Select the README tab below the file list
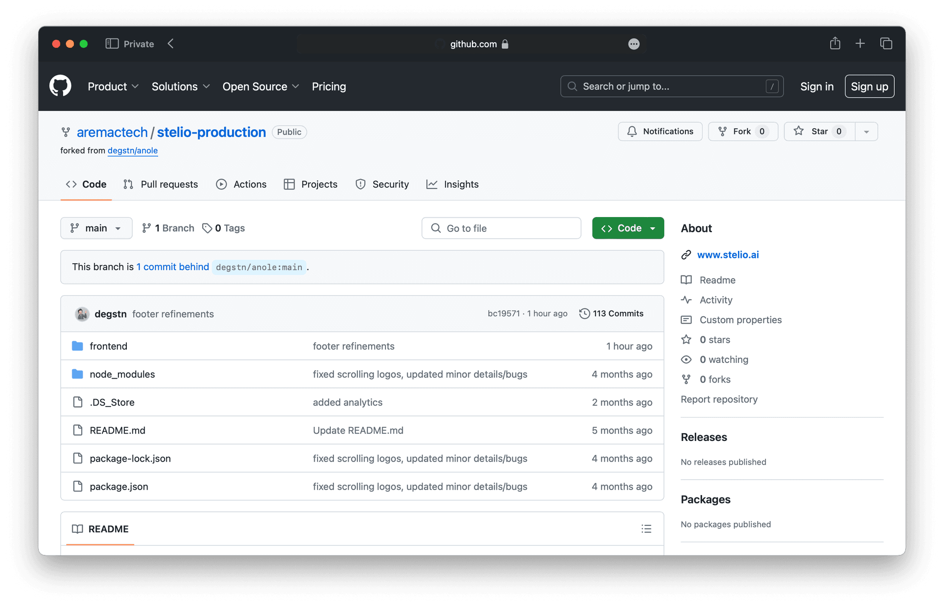 (100, 529)
